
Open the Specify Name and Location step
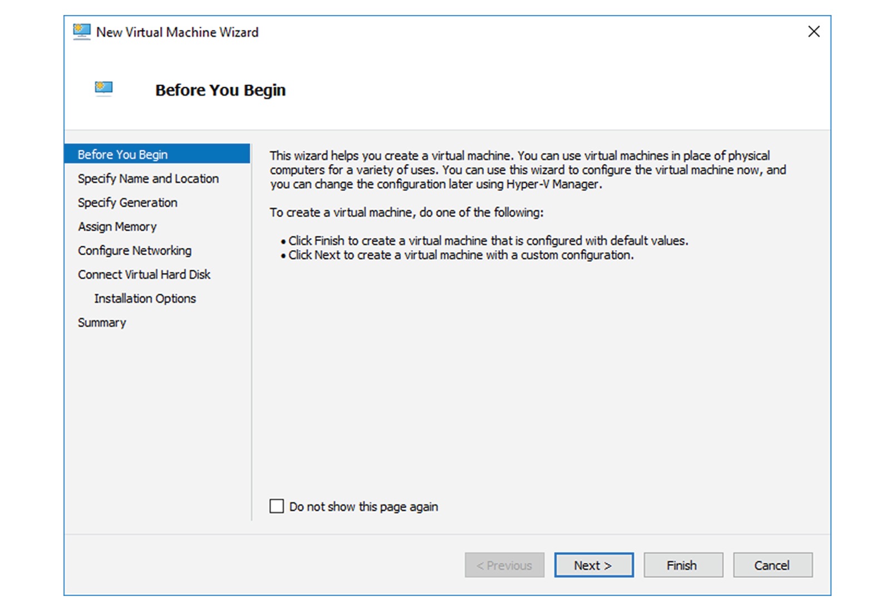[148, 178]
